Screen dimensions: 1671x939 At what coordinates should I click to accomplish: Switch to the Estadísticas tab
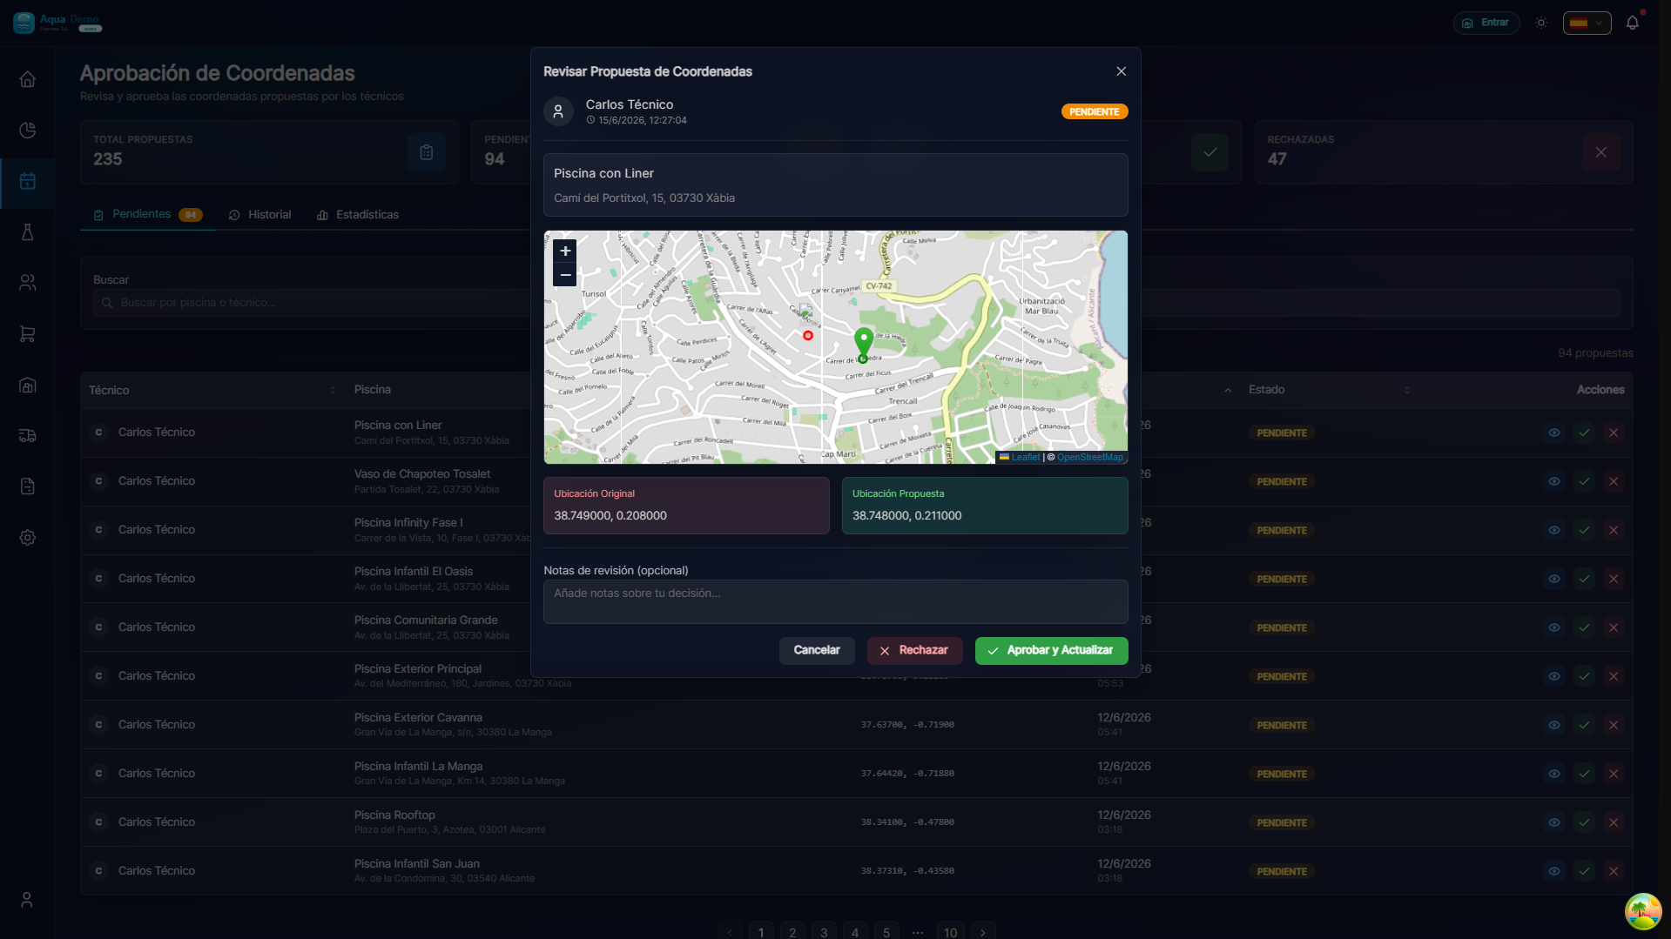coord(358,214)
